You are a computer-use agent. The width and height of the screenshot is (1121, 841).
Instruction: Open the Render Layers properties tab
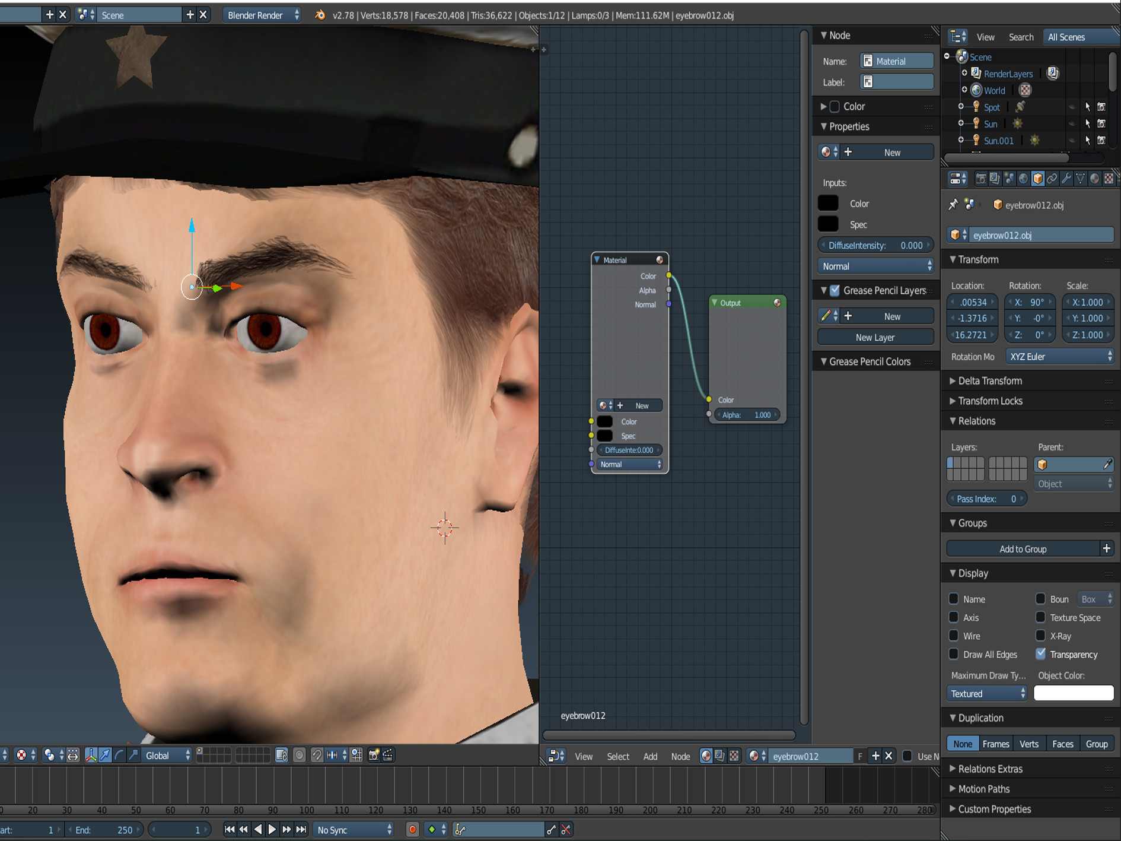click(995, 178)
